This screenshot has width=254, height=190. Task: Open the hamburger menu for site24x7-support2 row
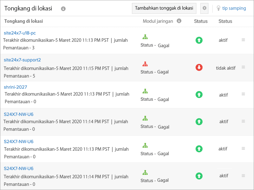[243, 67]
